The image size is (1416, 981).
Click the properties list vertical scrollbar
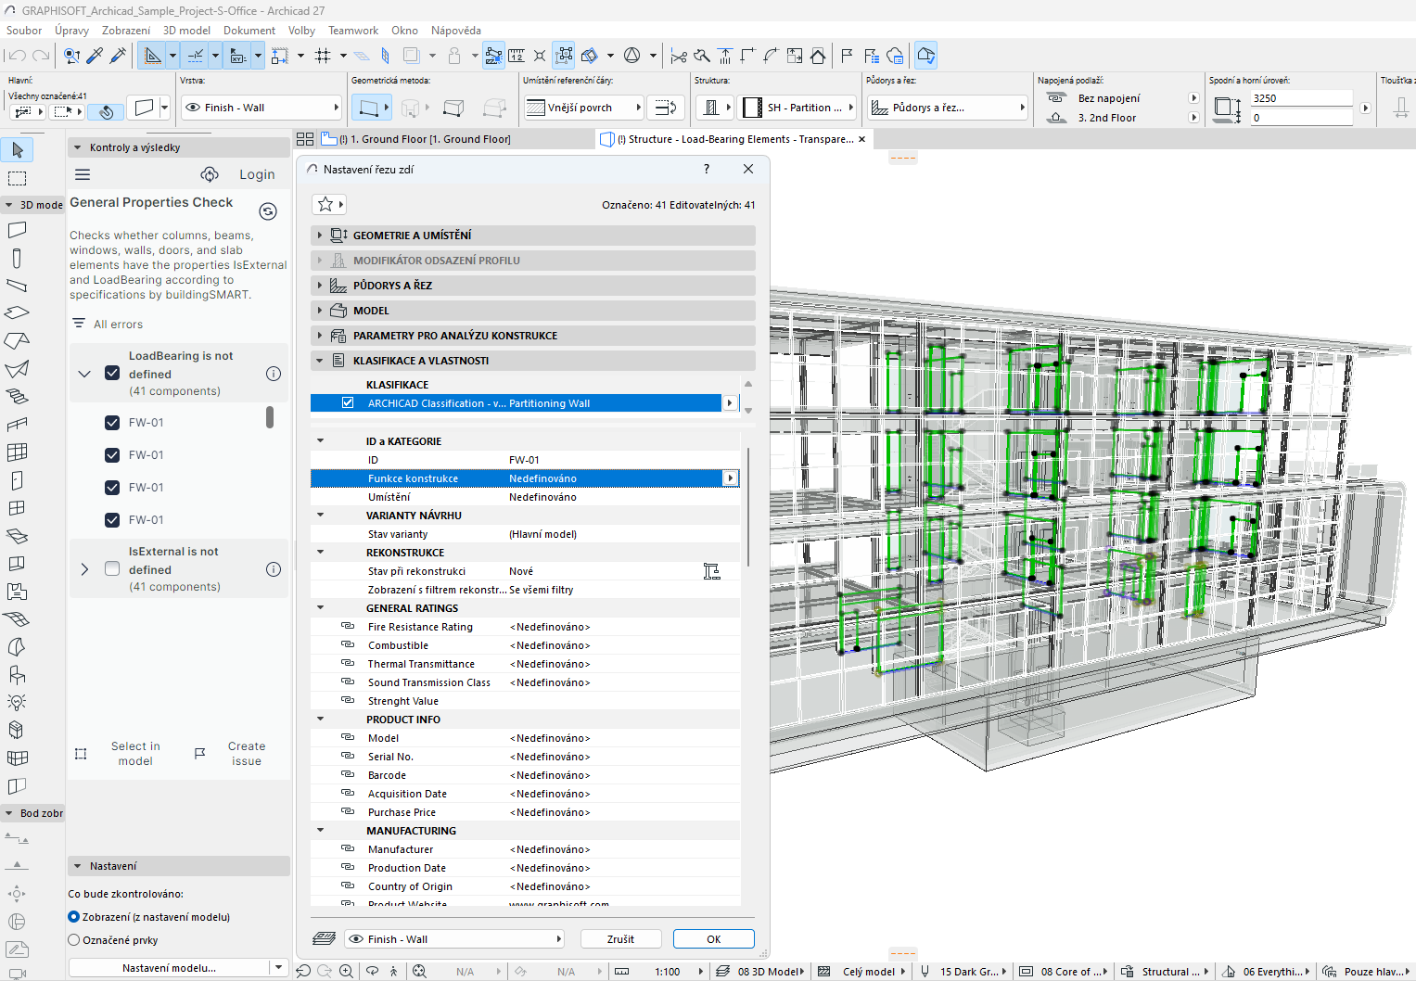[x=747, y=507]
